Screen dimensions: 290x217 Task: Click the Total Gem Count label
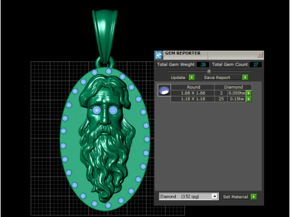pyautogui.click(x=230, y=64)
